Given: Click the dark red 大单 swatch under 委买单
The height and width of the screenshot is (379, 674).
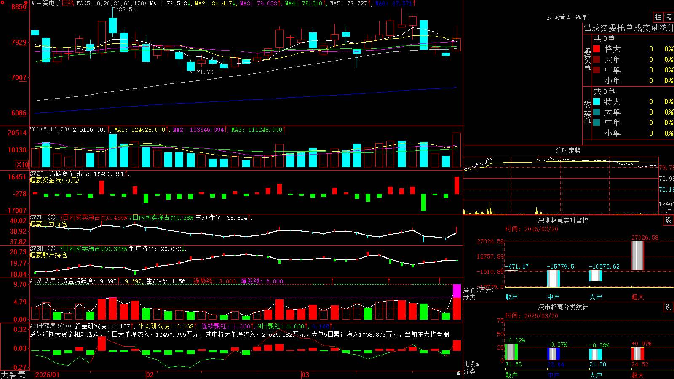Looking at the screenshot, I should (596, 59).
